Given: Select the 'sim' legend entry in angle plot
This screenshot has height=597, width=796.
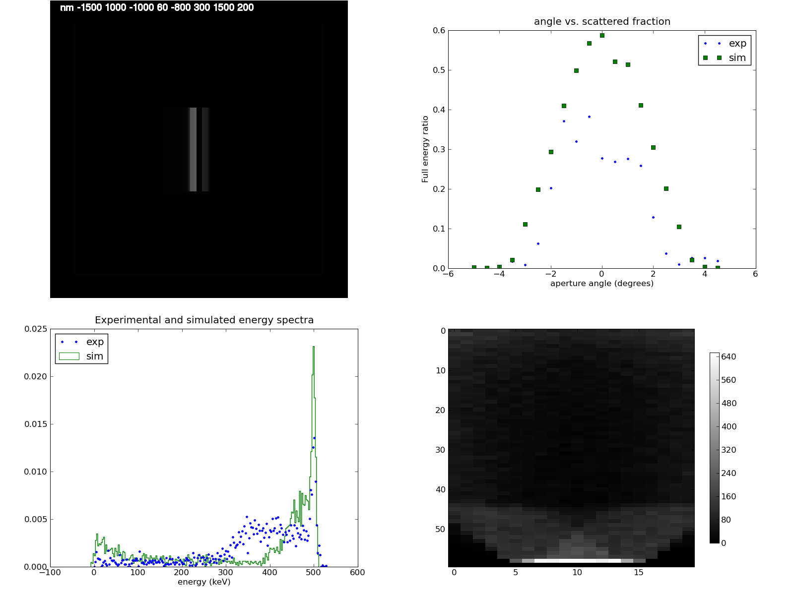Looking at the screenshot, I should coord(725,58).
